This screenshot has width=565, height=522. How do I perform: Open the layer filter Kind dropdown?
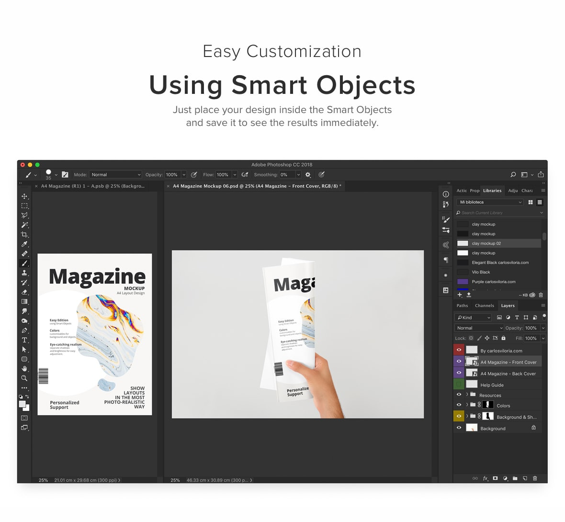coord(473,317)
